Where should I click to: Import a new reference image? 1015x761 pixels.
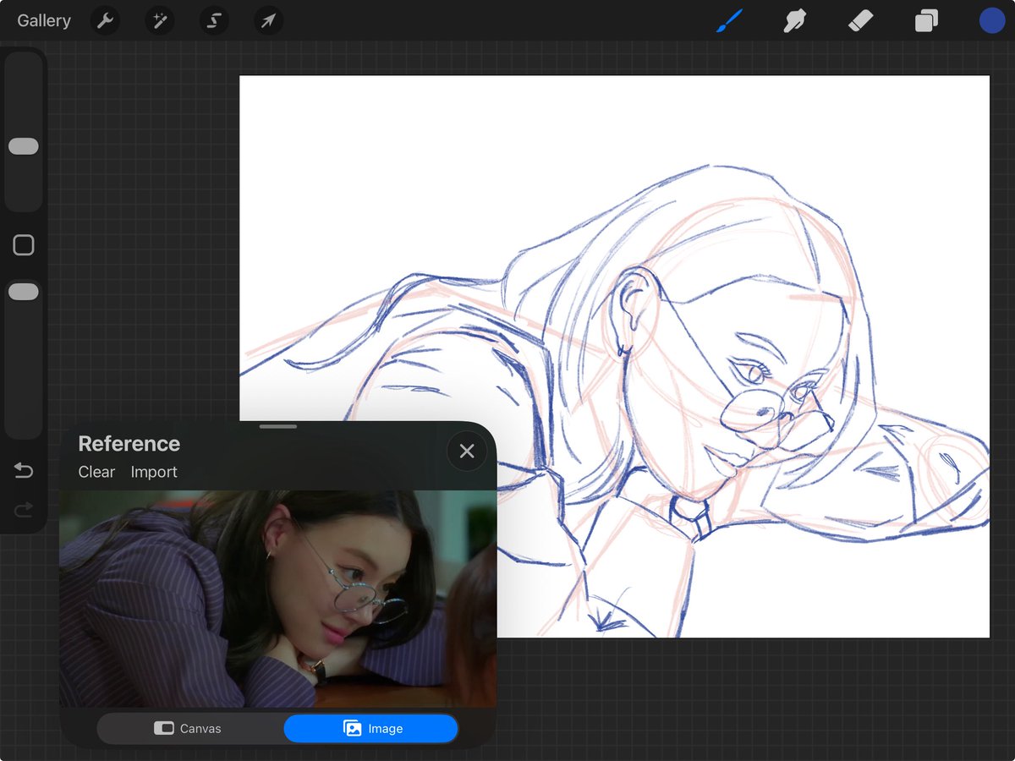click(154, 472)
